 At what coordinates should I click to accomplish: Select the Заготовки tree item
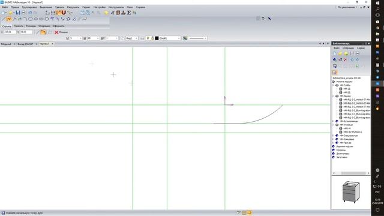tap(341, 157)
